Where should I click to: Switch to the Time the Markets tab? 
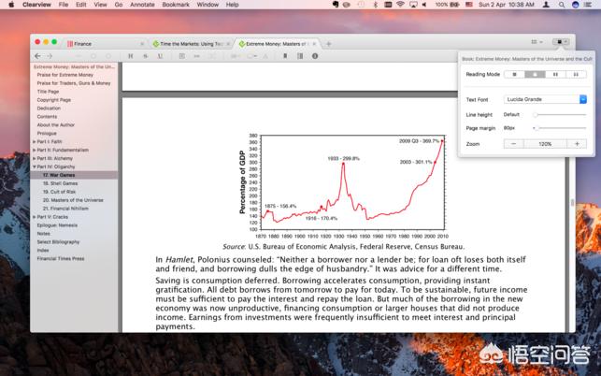[x=190, y=44]
